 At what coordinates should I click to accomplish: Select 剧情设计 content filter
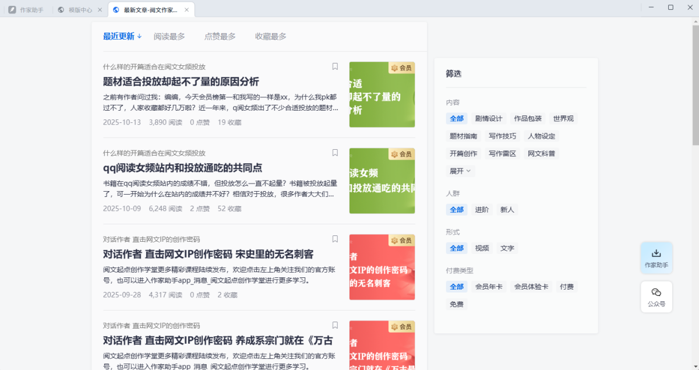488,118
